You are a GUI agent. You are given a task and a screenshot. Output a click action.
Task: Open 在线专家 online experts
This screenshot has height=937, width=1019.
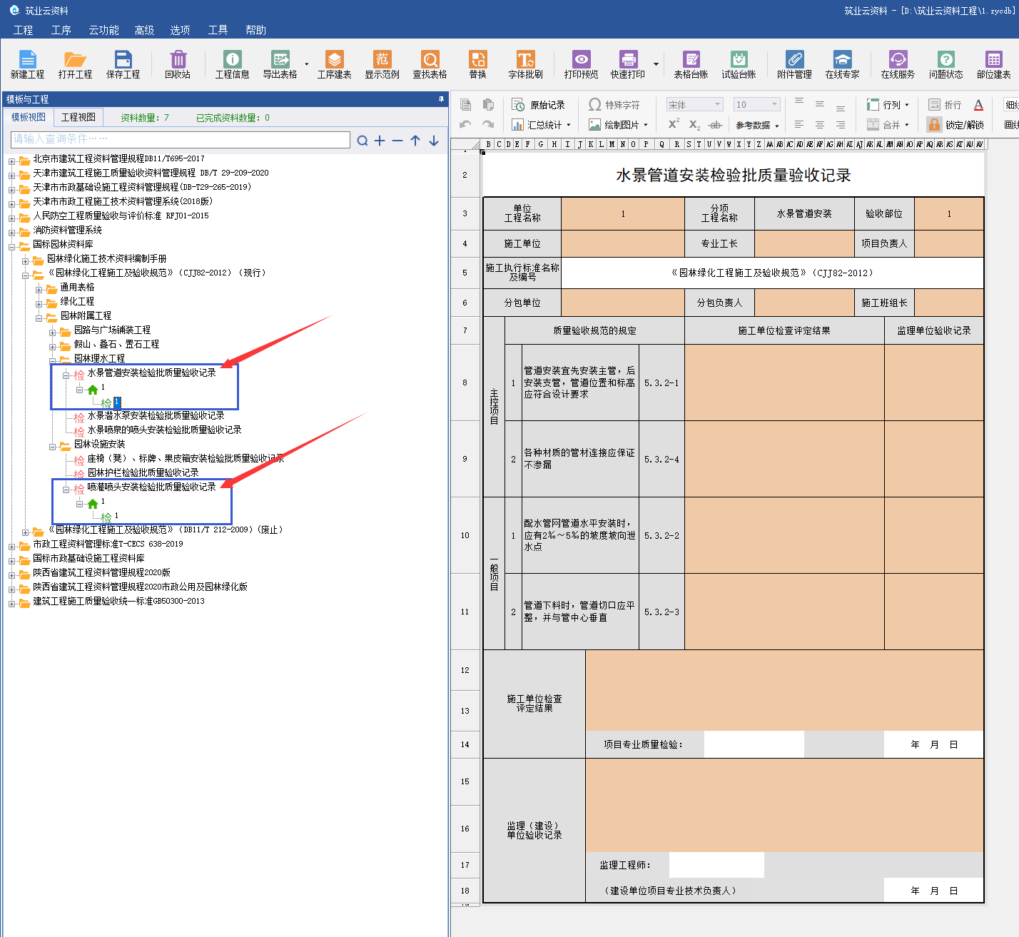pos(842,64)
